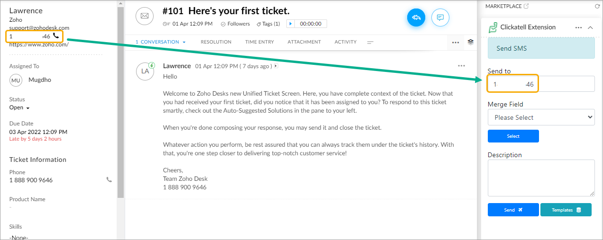
Task: Open the Marketplace external link icon
Action: [x=526, y=6]
